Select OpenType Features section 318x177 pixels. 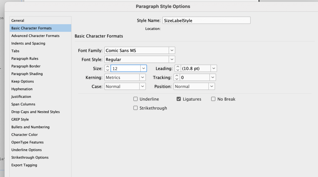click(x=40, y=142)
